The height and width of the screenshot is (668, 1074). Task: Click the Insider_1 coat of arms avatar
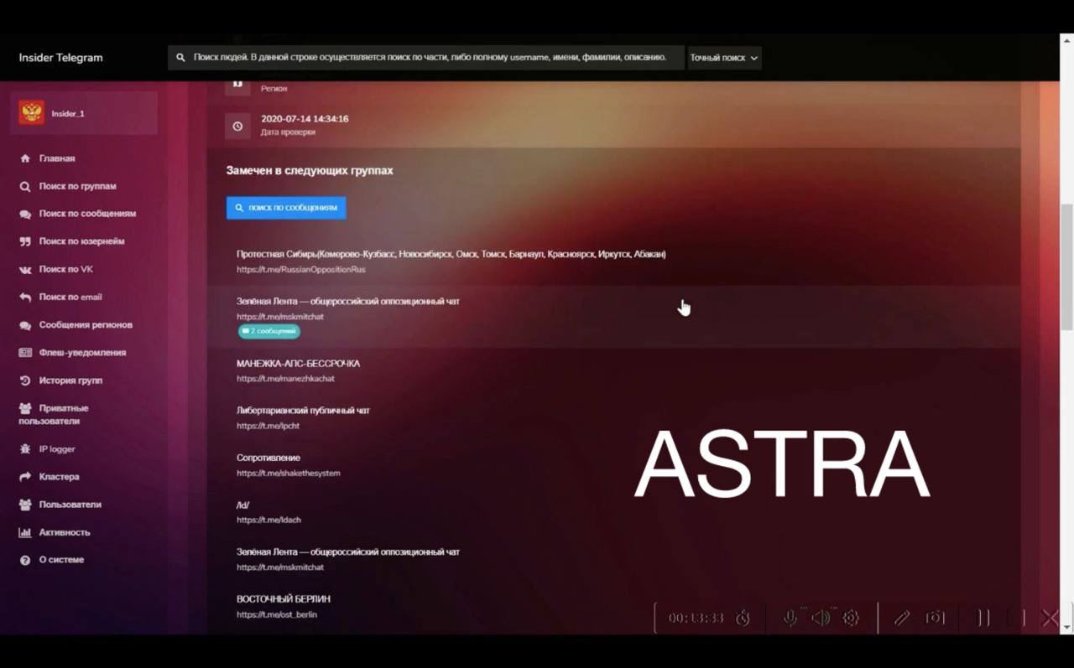click(32, 113)
